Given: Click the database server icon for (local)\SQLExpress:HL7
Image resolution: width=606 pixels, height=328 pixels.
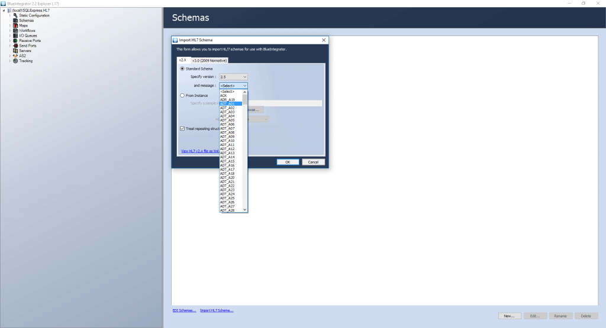Looking at the screenshot, I should pyautogui.click(x=9, y=11).
